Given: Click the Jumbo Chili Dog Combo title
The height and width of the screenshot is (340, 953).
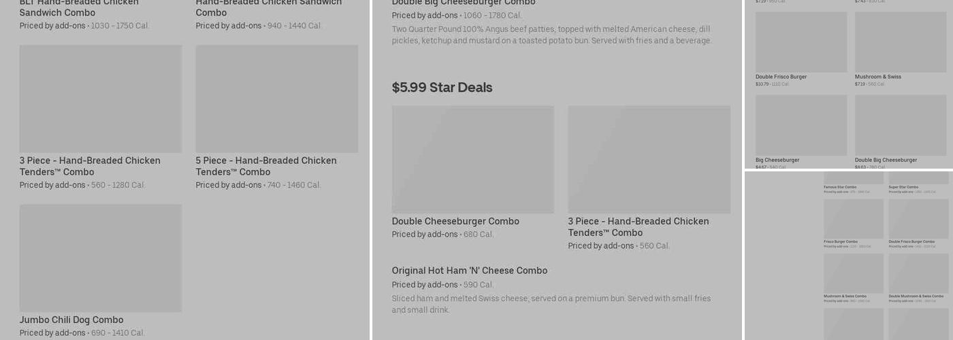Looking at the screenshot, I should coord(71,320).
